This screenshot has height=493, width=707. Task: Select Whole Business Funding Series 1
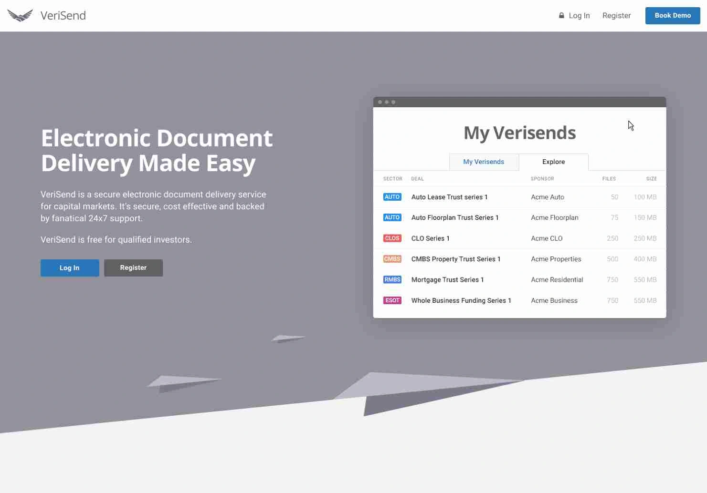(461, 300)
